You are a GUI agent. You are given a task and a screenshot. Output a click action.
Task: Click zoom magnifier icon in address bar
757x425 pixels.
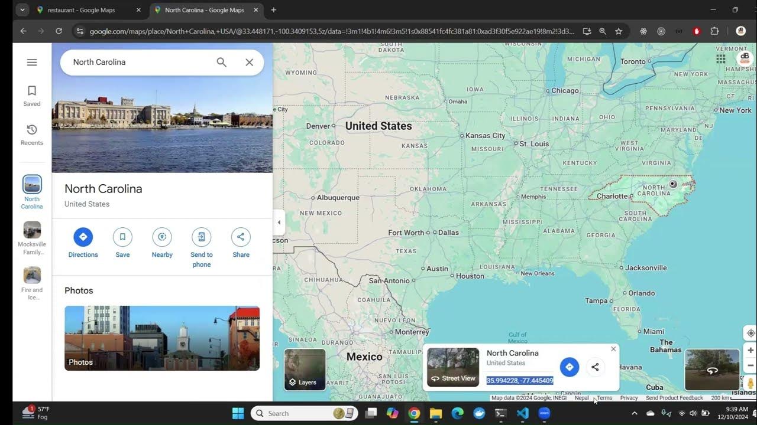(x=603, y=31)
